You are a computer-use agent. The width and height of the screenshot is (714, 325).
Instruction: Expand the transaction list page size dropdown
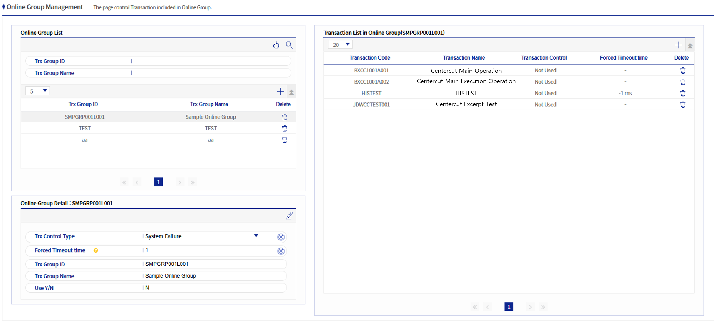point(341,45)
